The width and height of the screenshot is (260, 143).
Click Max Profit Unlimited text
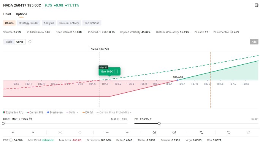(41, 140)
